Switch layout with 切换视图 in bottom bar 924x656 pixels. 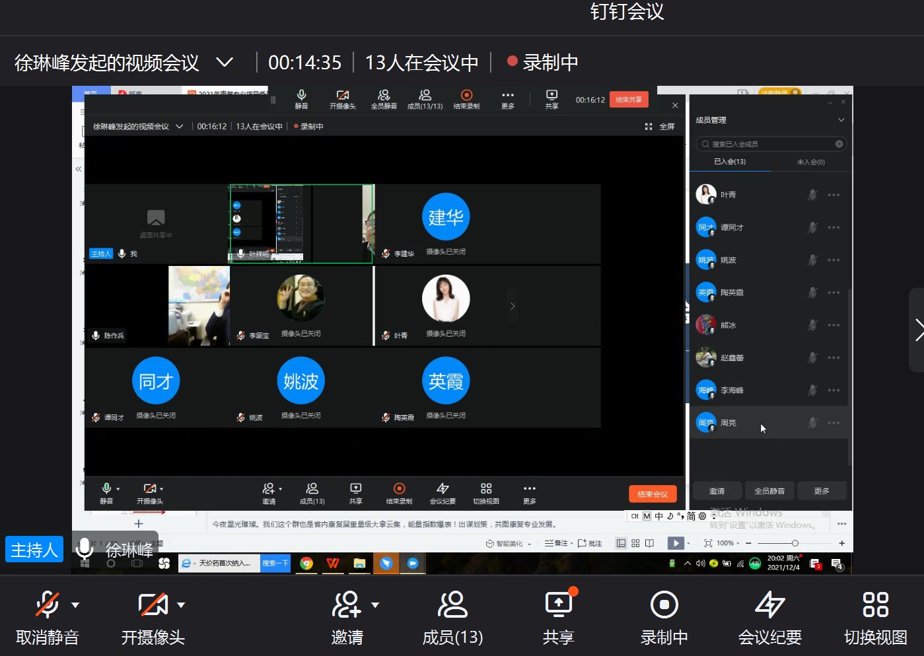pos(875,605)
